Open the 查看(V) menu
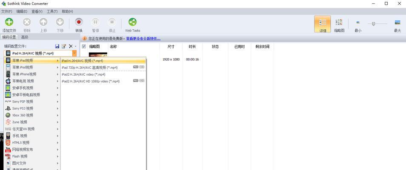The image size is (406, 170). click(37, 11)
